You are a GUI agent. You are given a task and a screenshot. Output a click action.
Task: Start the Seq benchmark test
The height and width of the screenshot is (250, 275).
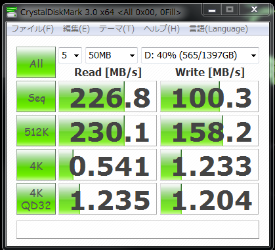pyautogui.click(x=36, y=96)
